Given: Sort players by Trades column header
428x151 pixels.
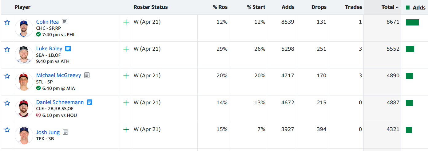Looking at the screenshot, I should click(354, 7).
